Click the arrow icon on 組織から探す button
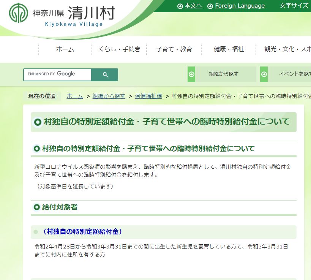Viewport: 311px width, 280px height. (x=191, y=74)
